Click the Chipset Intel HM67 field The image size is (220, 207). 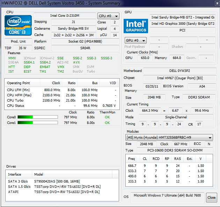pos(179,78)
